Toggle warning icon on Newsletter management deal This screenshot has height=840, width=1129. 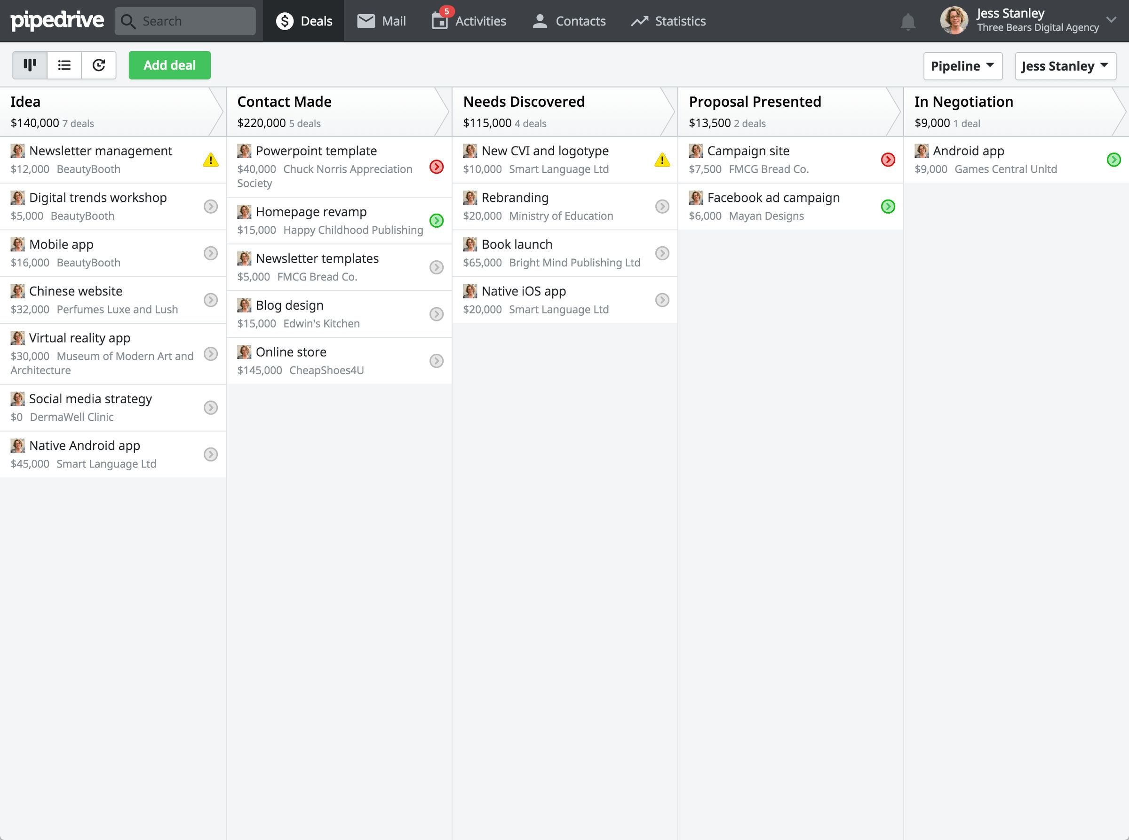[211, 160]
